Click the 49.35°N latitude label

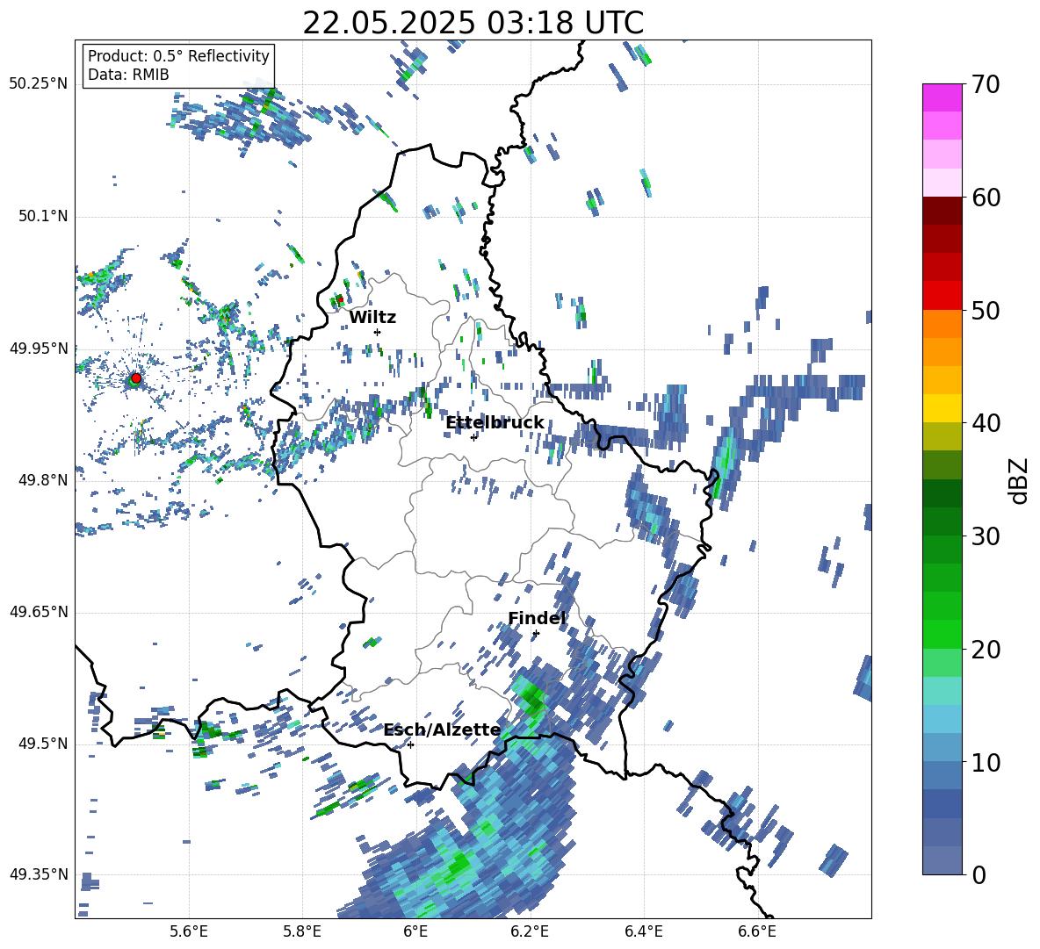(39, 874)
